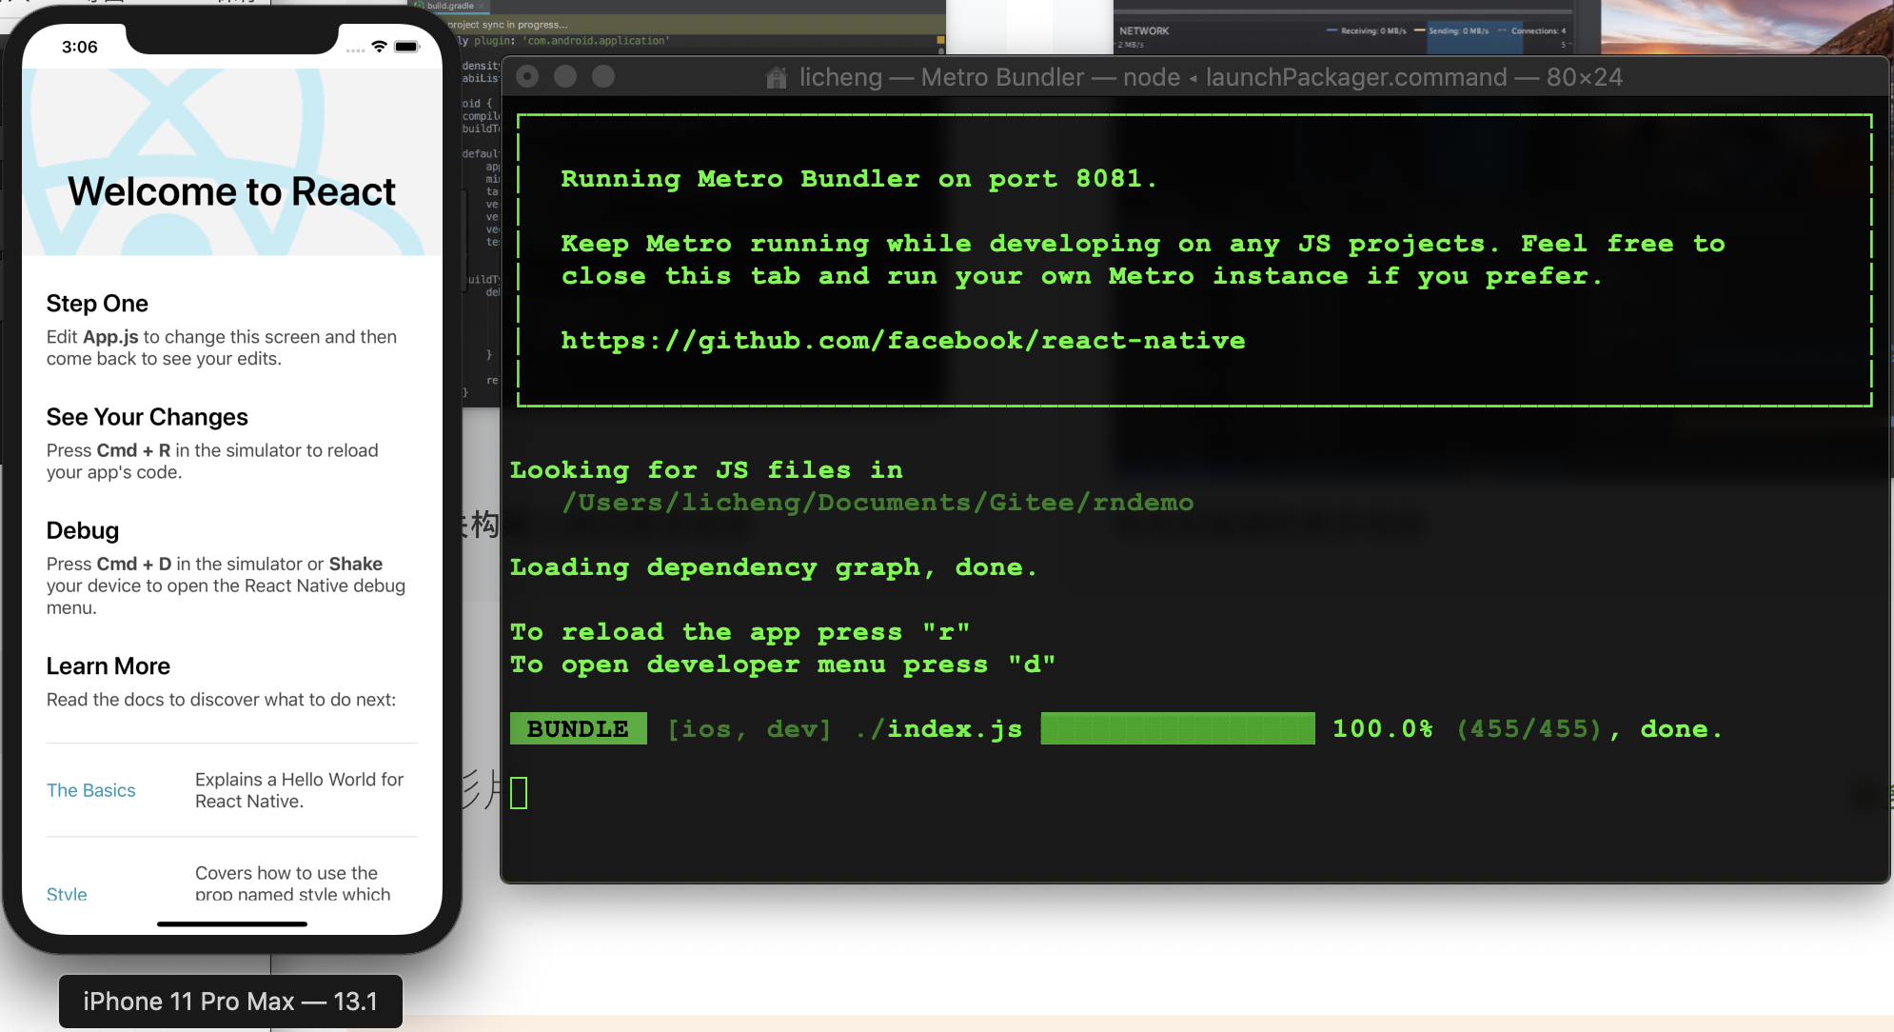
Task: Switch to the build.gradle editor tab
Action: click(449, 6)
